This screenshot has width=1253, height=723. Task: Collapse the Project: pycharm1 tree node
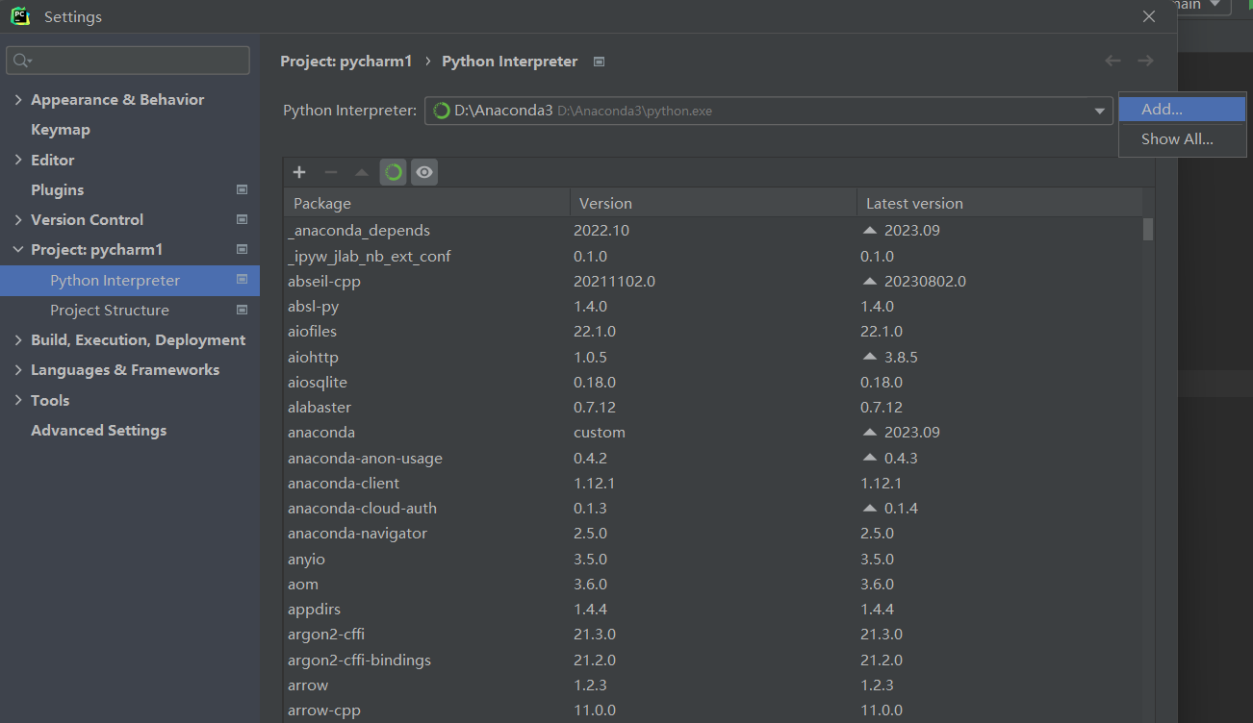(18, 250)
